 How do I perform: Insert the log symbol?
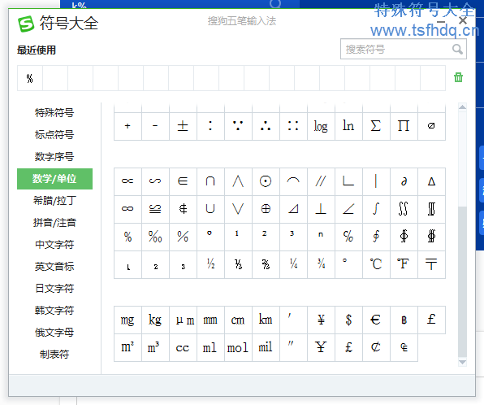pos(321,126)
